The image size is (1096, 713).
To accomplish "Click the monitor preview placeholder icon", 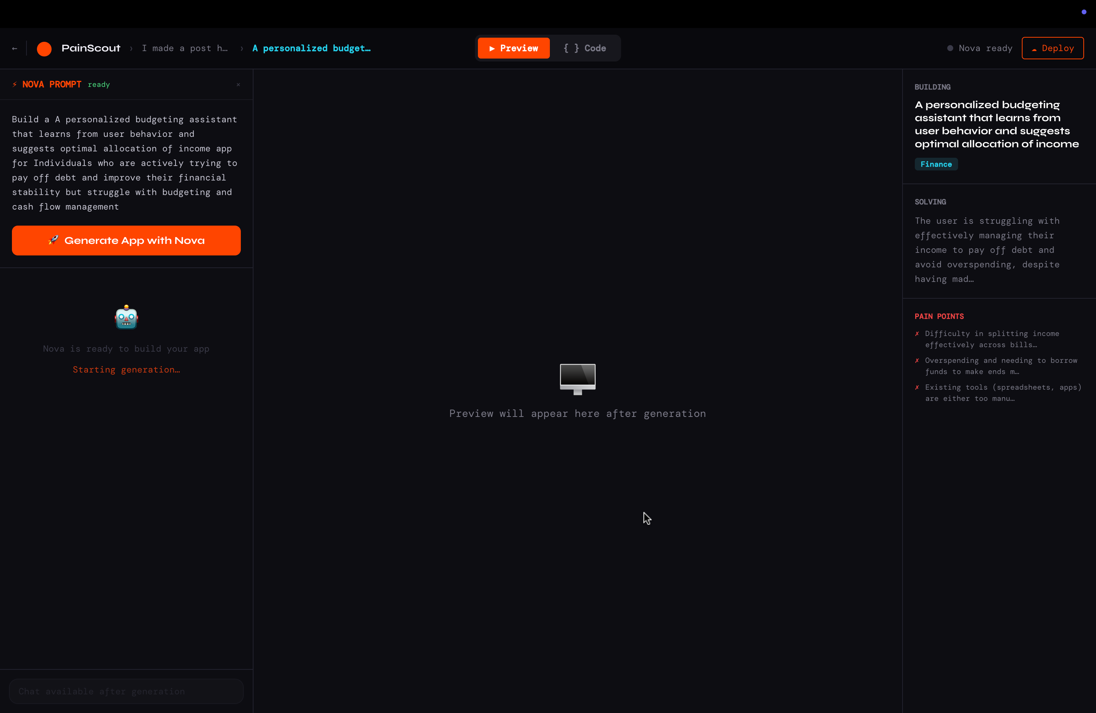I will point(577,379).
